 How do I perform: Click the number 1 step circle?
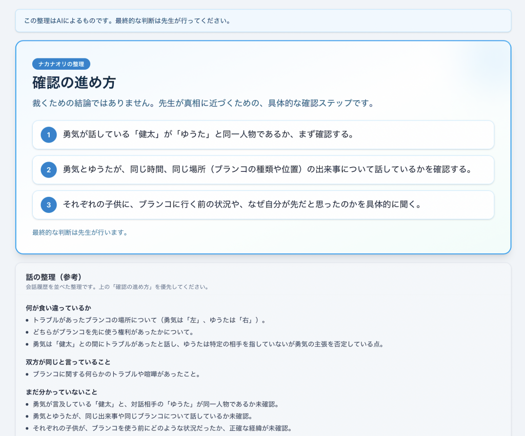coord(49,135)
